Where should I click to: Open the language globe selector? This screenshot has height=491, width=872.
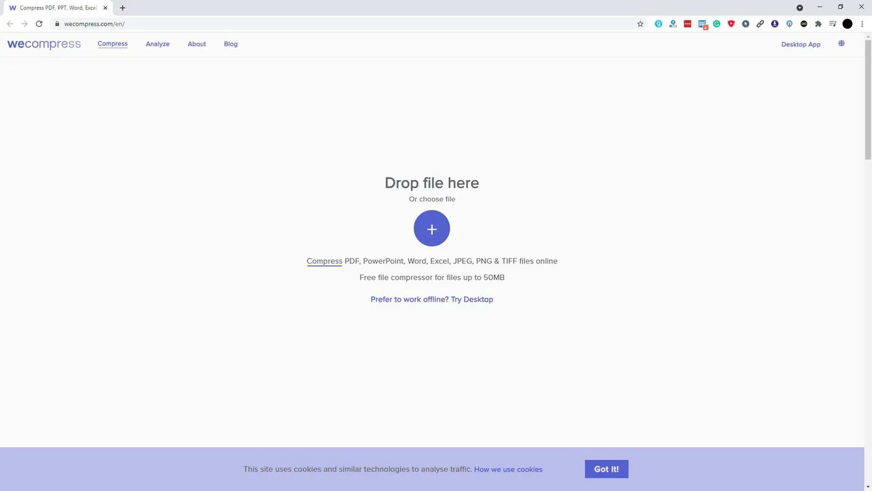coord(841,44)
